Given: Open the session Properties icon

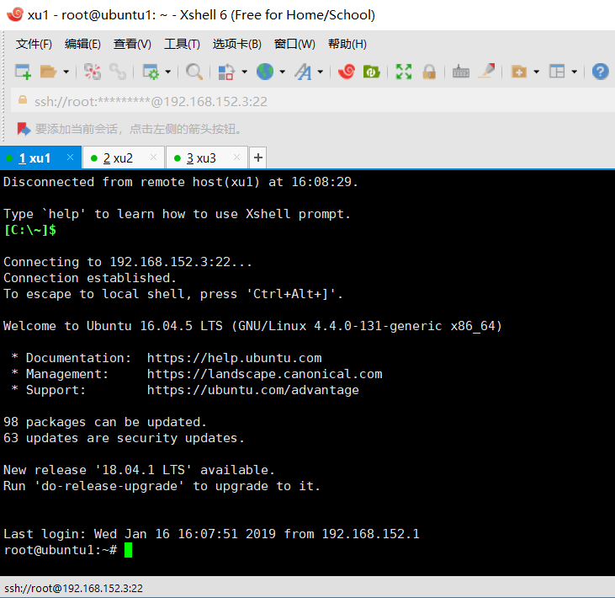Looking at the screenshot, I should (x=151, y=72).
